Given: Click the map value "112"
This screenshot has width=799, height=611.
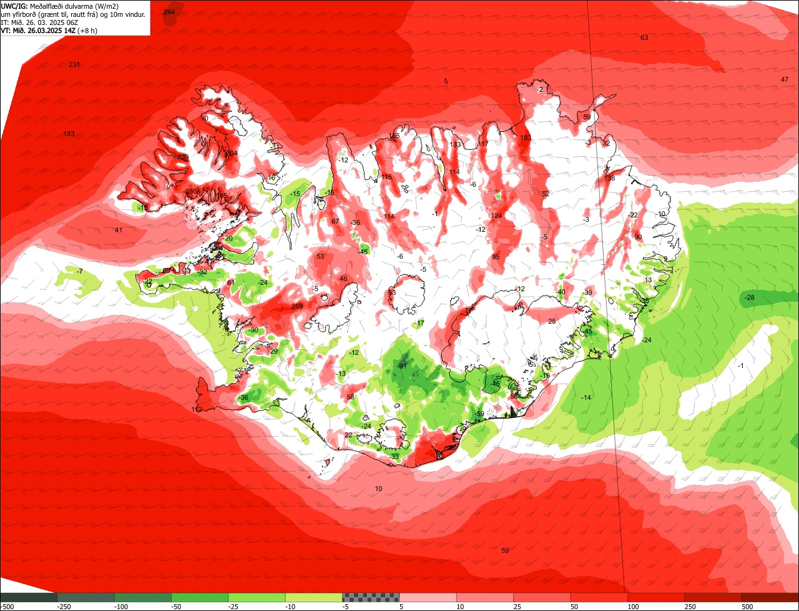Looking at the screenshot, I should click(197, 410).
